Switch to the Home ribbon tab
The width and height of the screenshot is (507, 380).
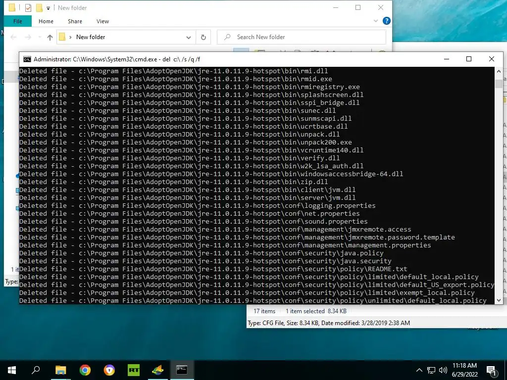point(46,21)
